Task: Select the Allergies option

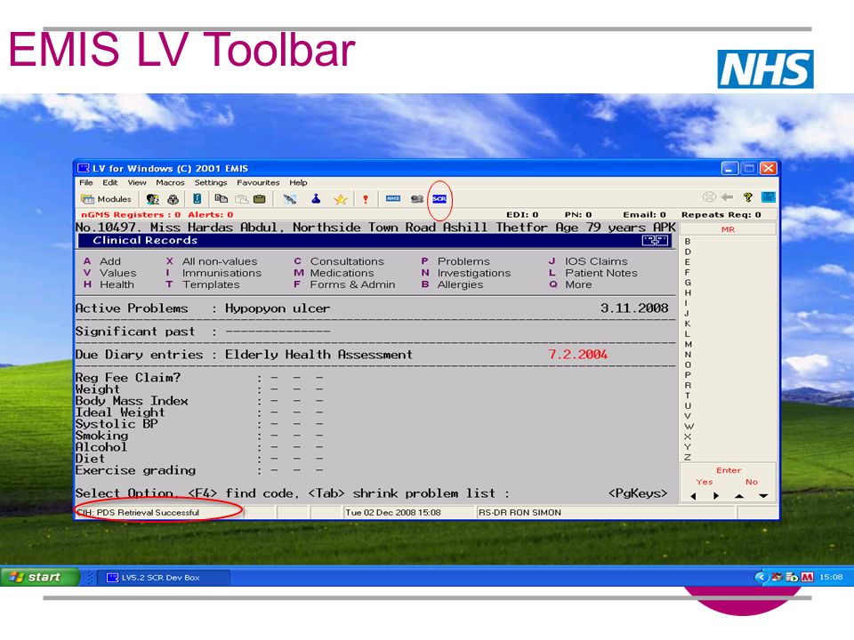Action: click(x=452, y=284)
